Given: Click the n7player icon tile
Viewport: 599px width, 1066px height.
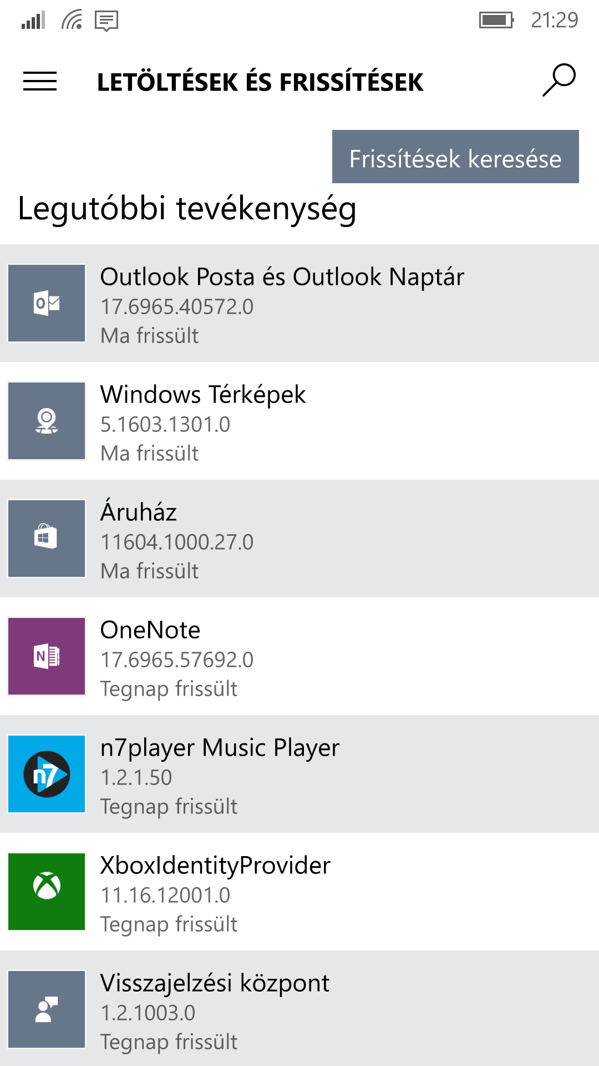Looking at the screenshot, I should pos(47,774).
